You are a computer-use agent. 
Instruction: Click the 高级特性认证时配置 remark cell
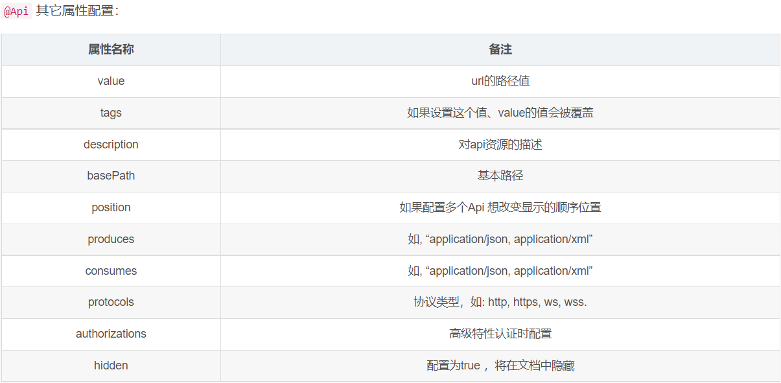coord(500,334)
